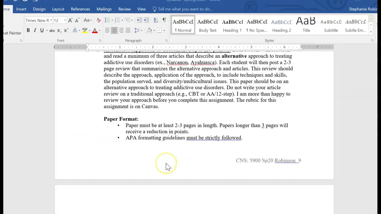Expand the Styles gallery
Image resolution: width=381 pixels, height=214 pixels.
click(371, 31)
